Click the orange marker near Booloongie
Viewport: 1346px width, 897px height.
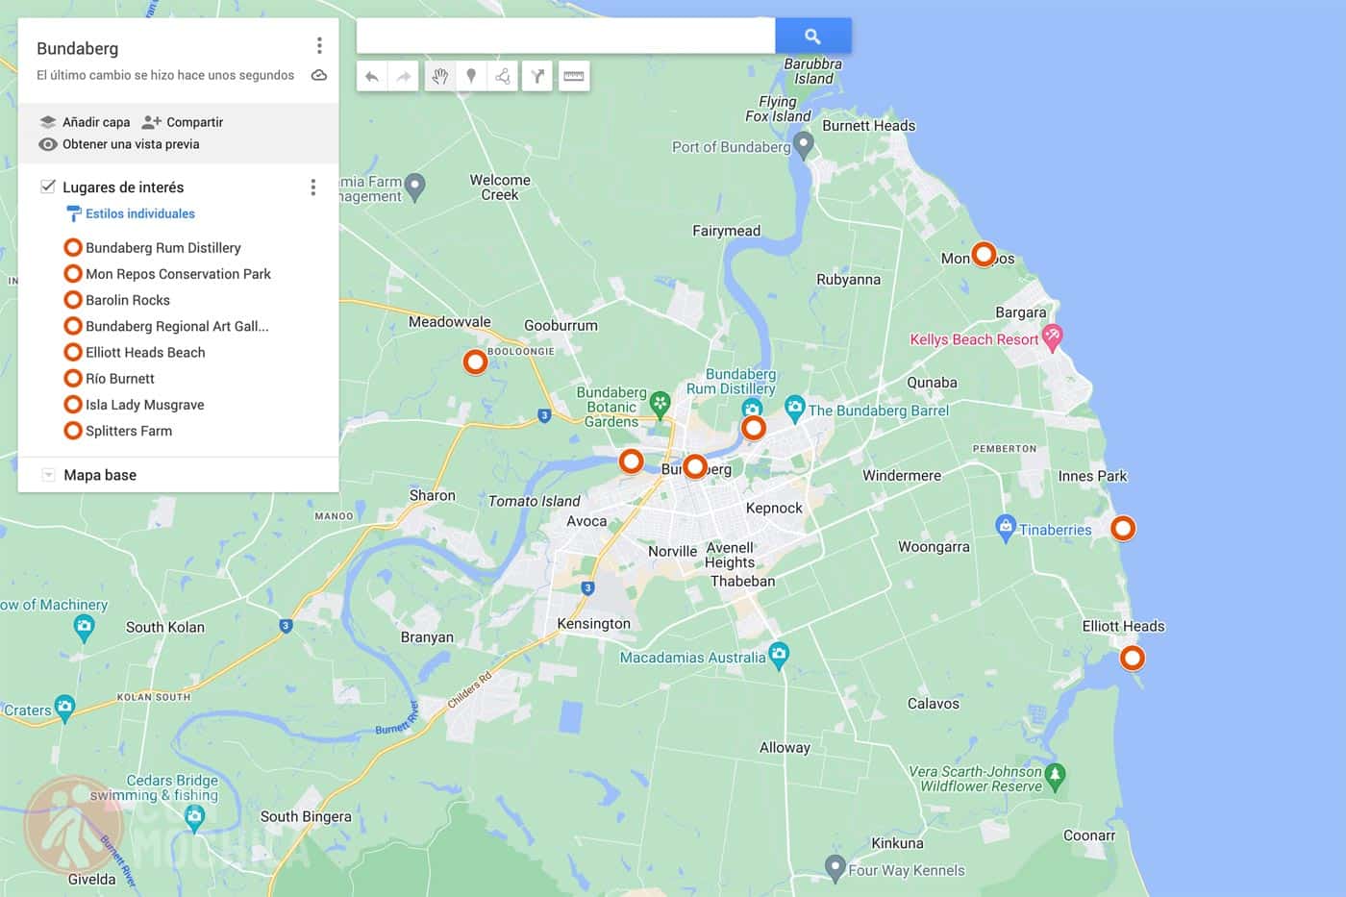point(475,362)
